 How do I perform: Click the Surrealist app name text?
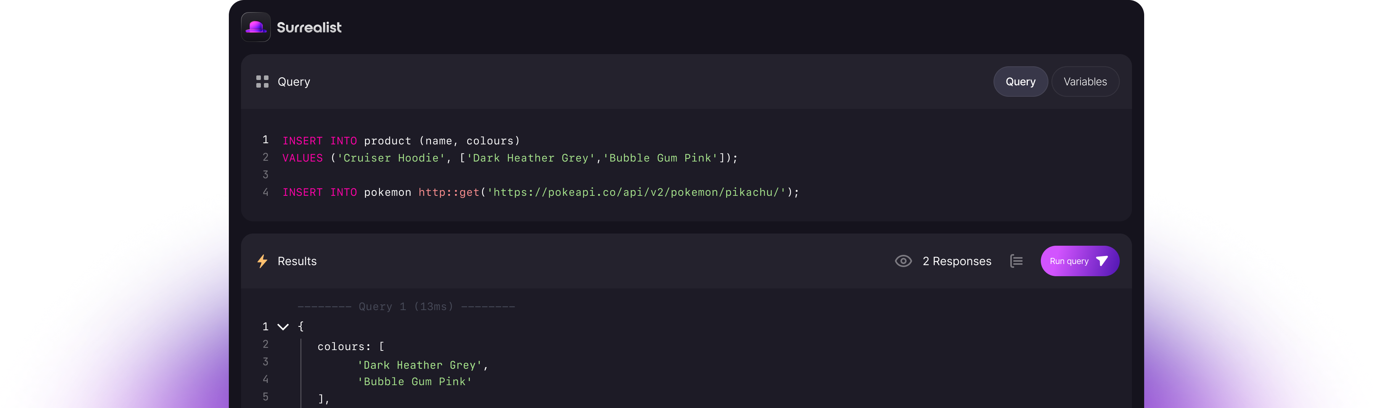[309, 27]
